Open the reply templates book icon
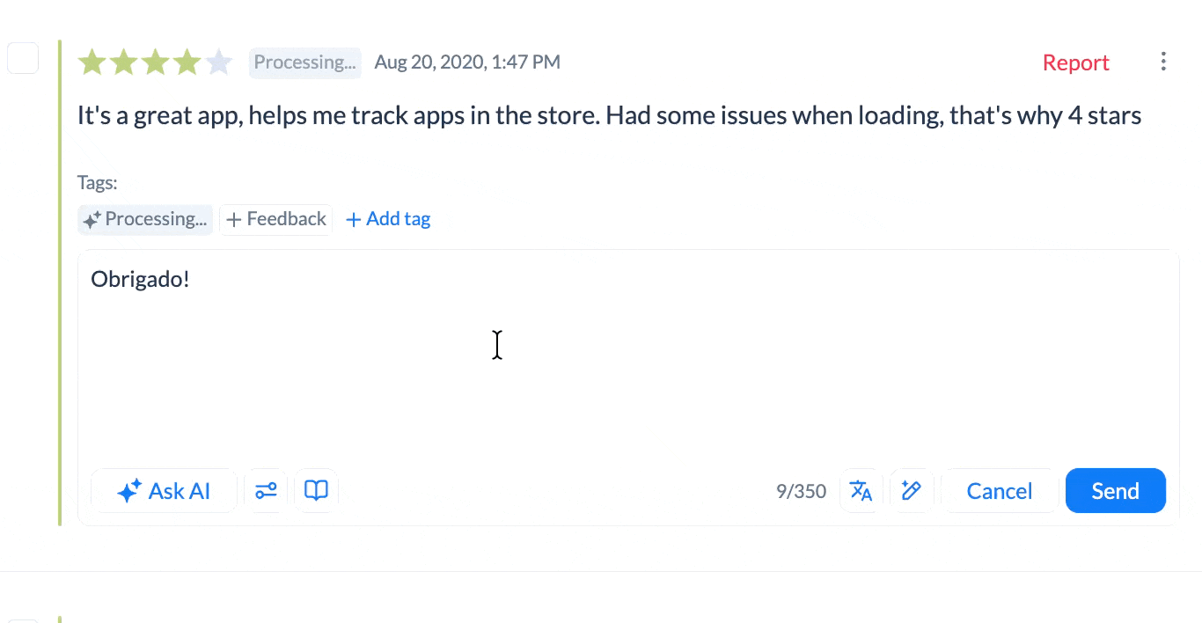Screen dimensions: 1202x623 point(316,491)
